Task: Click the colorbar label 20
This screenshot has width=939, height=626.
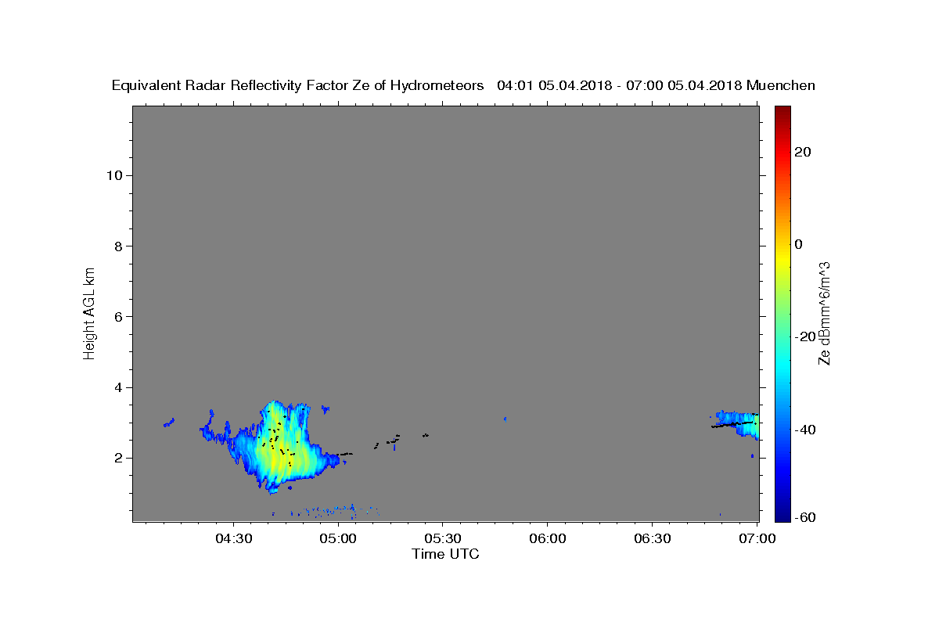Action: click(x=802, y=152)
